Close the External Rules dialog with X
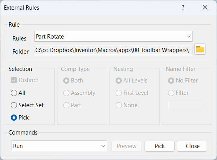 [205, 7]
